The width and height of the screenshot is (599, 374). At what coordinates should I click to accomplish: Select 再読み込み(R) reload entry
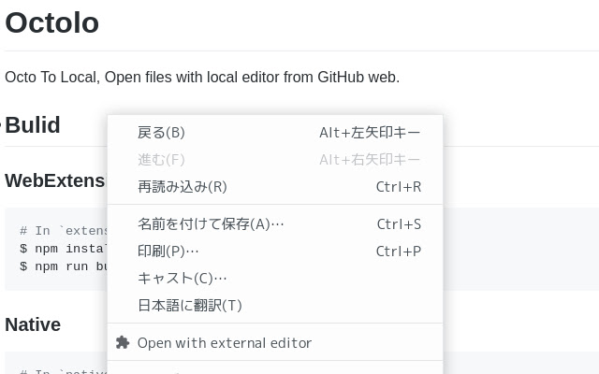pos(275,187)
